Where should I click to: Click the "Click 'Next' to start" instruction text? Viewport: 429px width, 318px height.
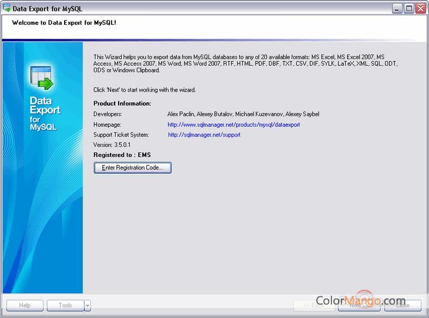[x=145, y=90]
